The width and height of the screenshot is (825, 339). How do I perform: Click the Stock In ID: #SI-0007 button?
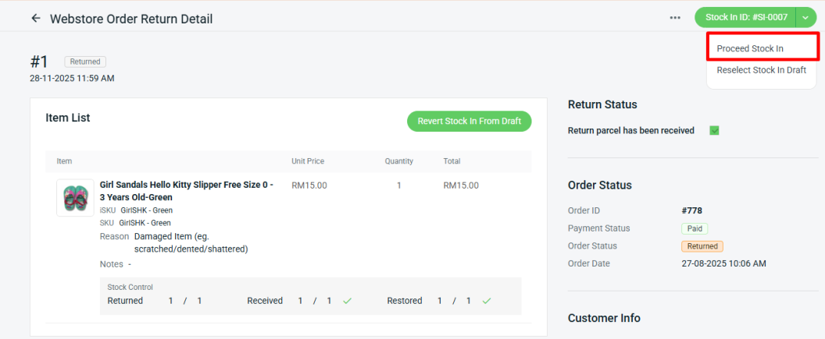click(745, 17)
